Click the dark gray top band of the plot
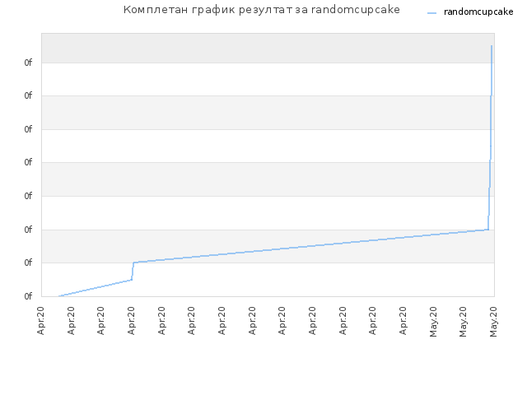This screenshot has height=395, width=527. coord(268,48)
